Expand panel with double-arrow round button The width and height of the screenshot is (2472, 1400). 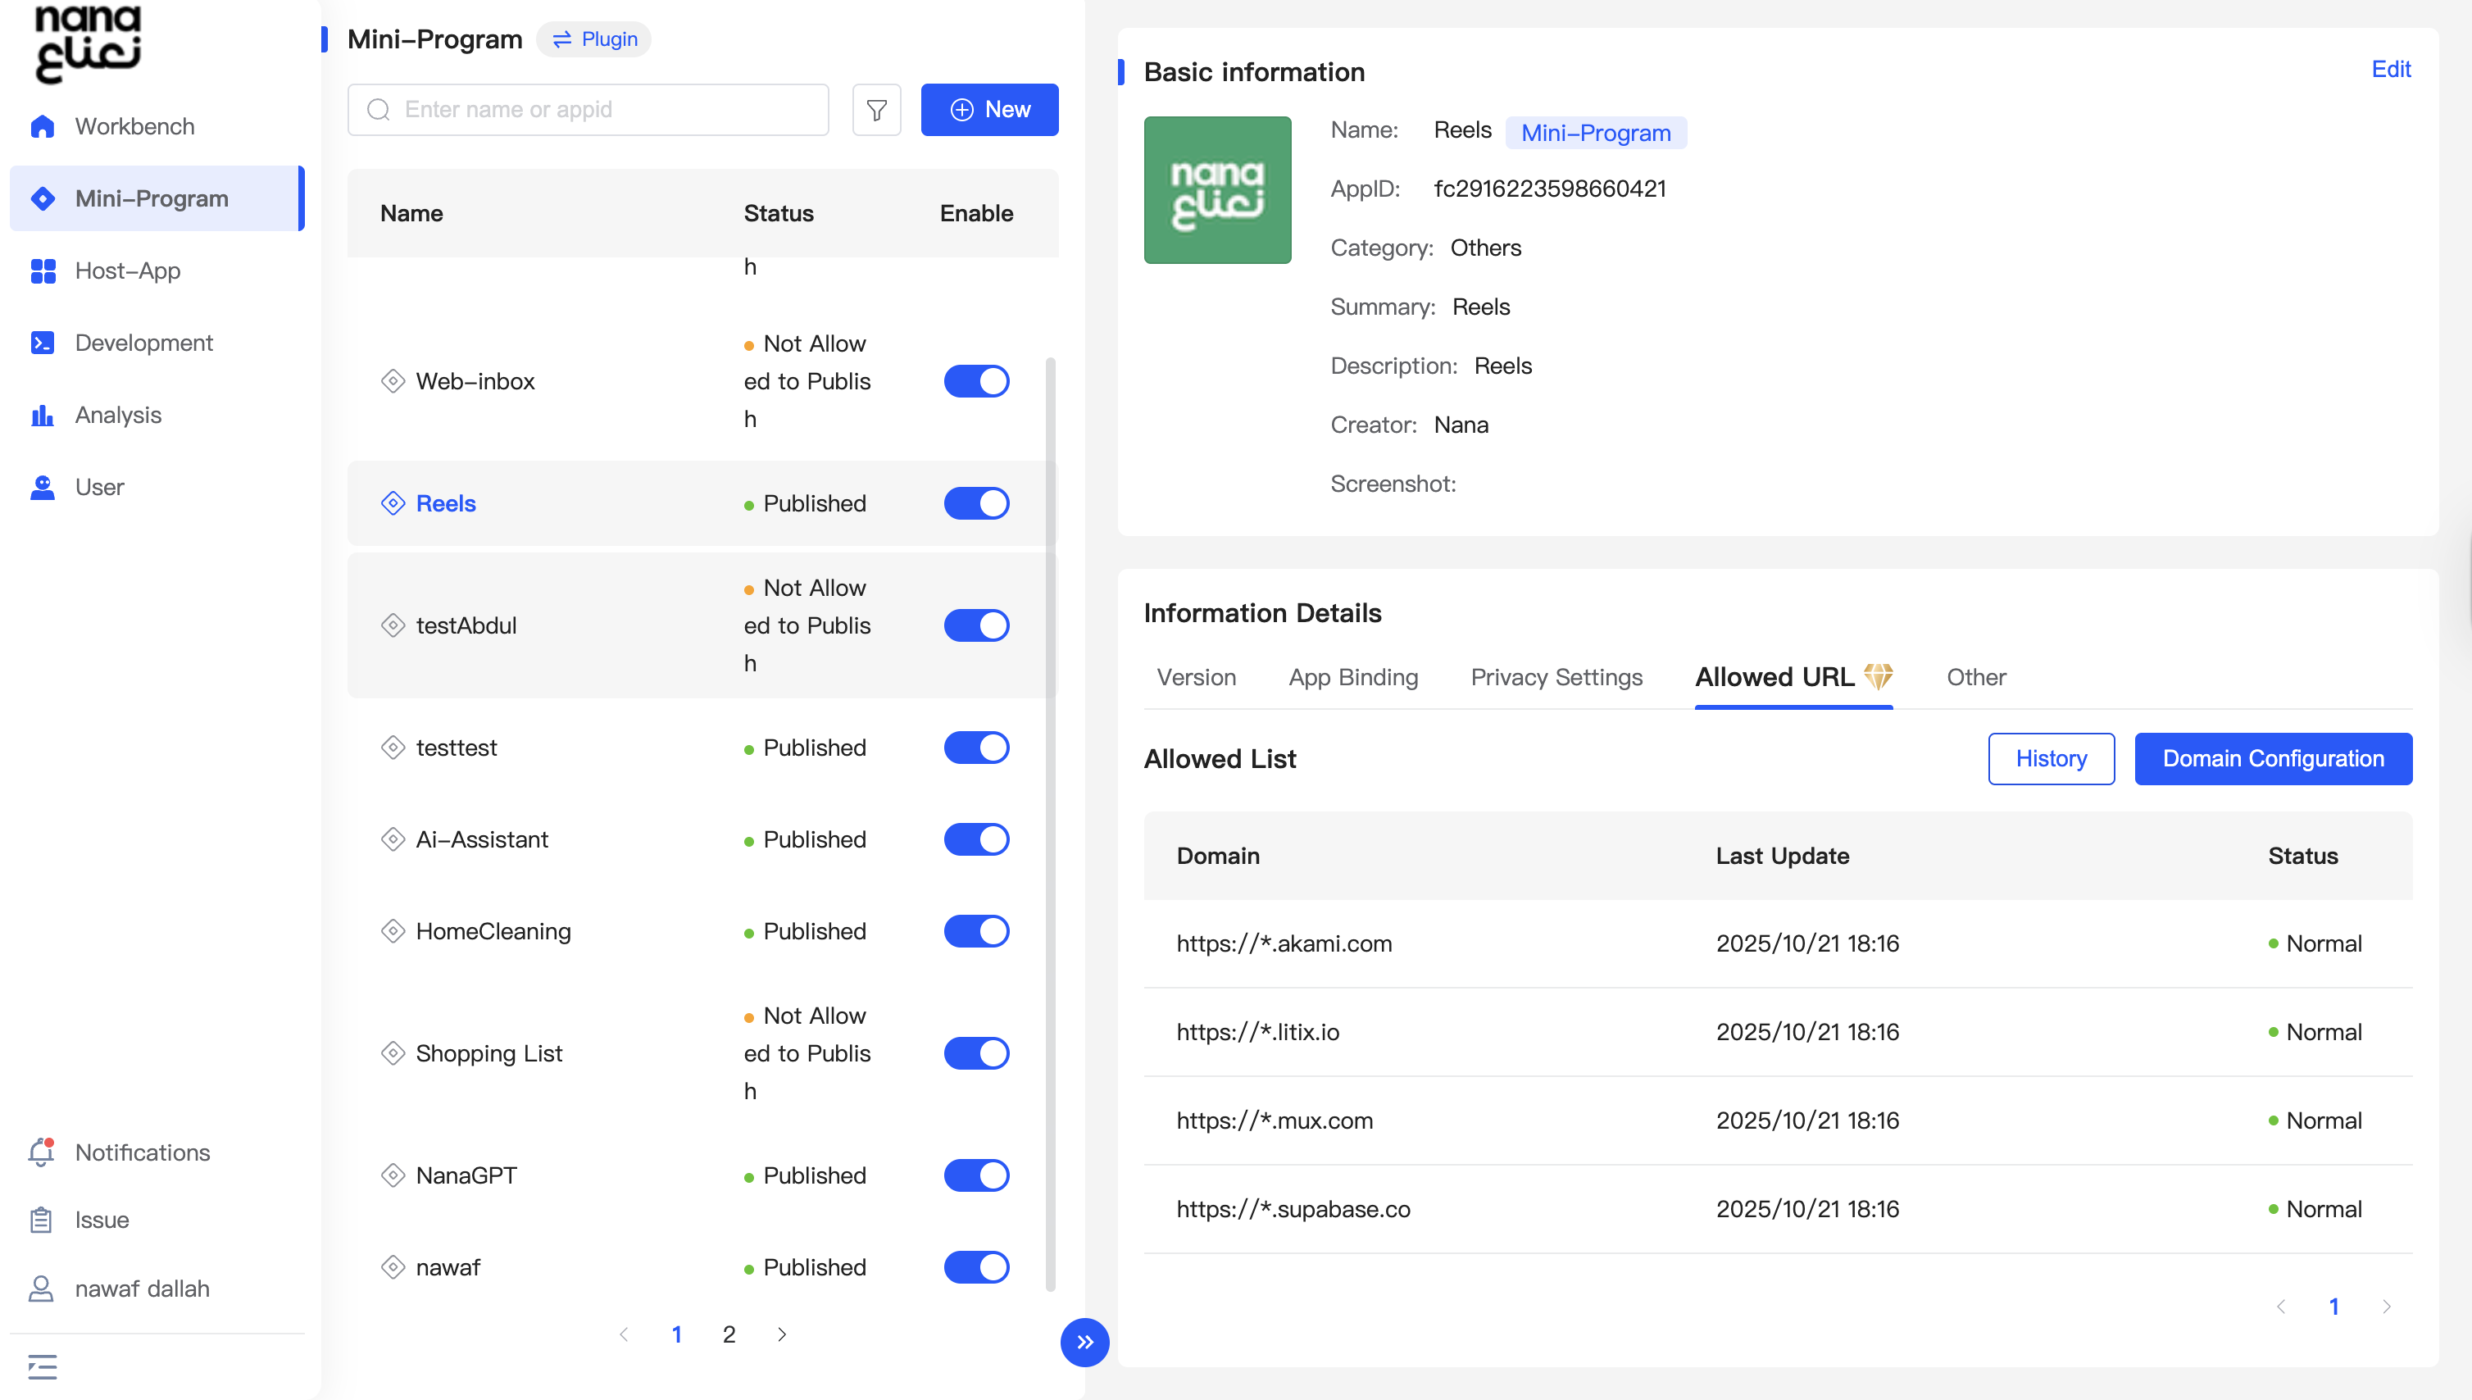[x=1084, y=1343]
